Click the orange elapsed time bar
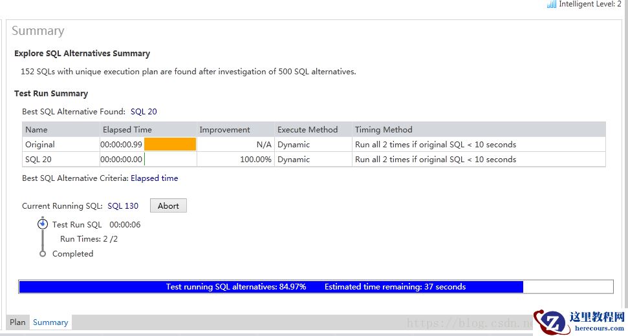This screenshot has width=628, height=336. click(x=170, y=144)
